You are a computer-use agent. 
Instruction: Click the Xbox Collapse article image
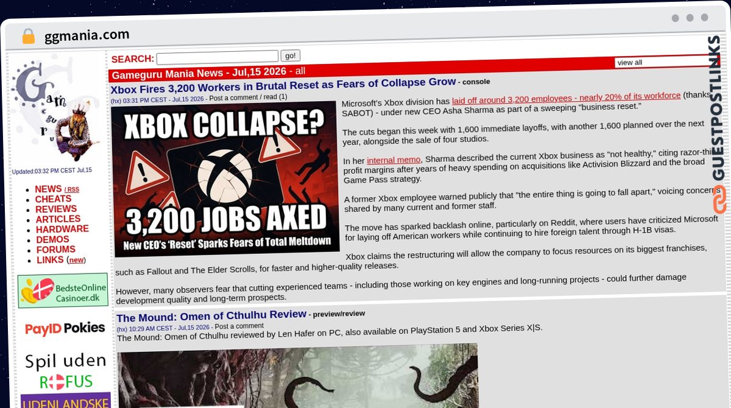point(225,178)
